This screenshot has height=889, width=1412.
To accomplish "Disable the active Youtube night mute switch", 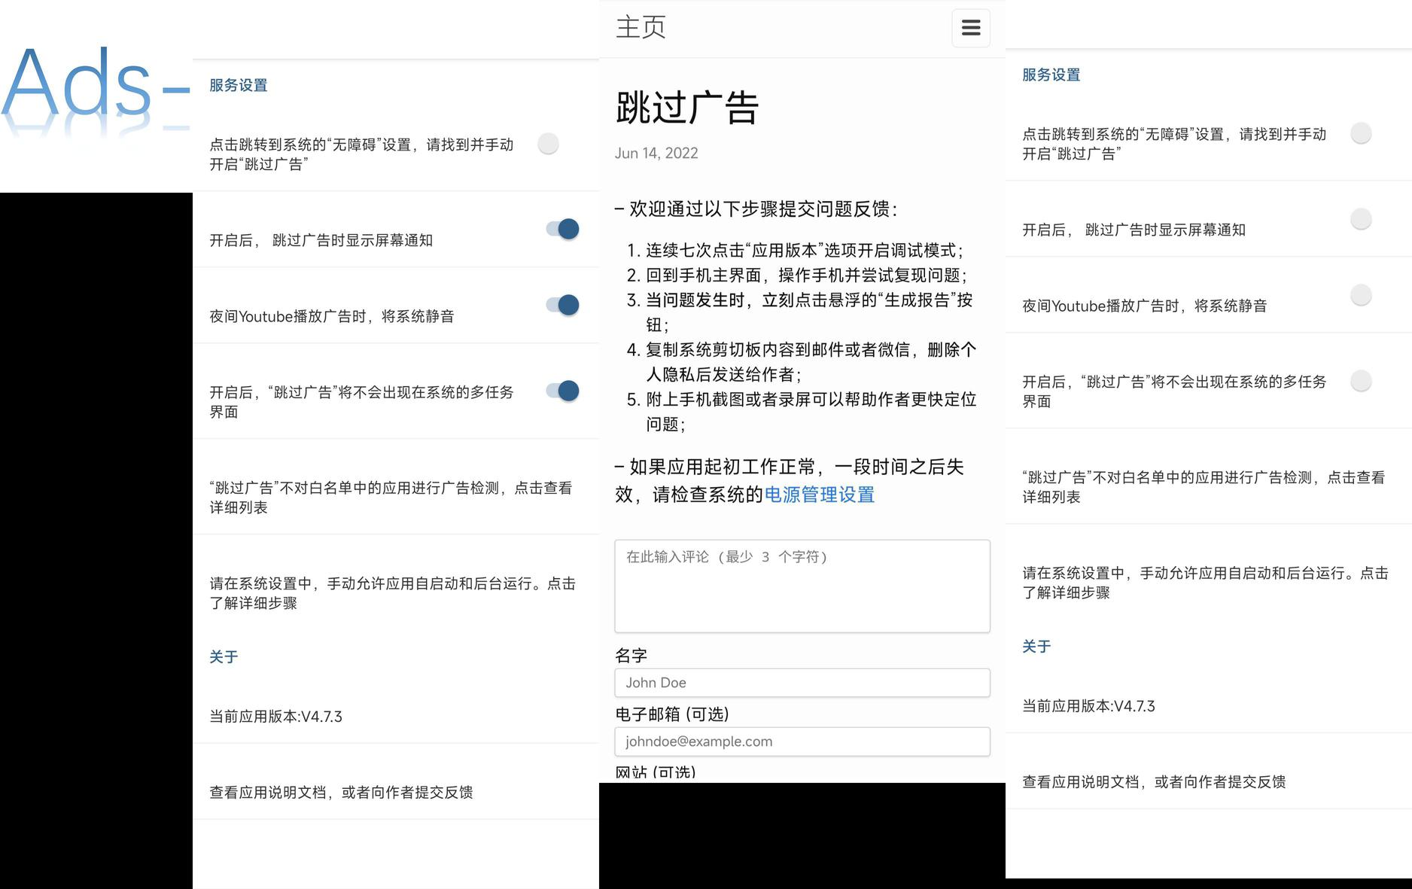I will (563, 305).
